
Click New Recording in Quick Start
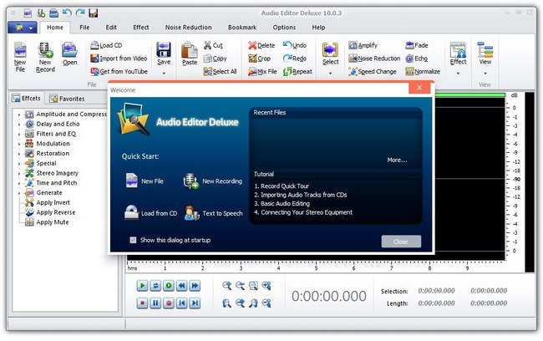point(213,181)
